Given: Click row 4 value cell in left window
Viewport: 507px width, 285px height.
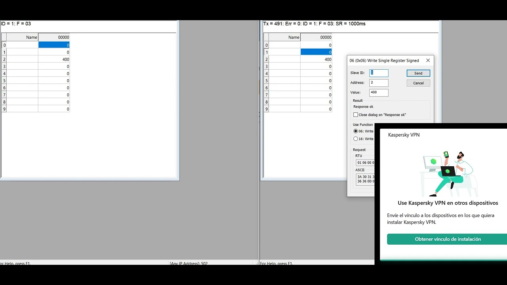Looking at the screenshot, I should coord(54,74).
